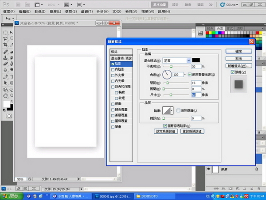Image resolution: width=266 pixels, height=200 pixels.
Task: Uncheck the 陰影 style checkbox
Action: tap(113, 64)
